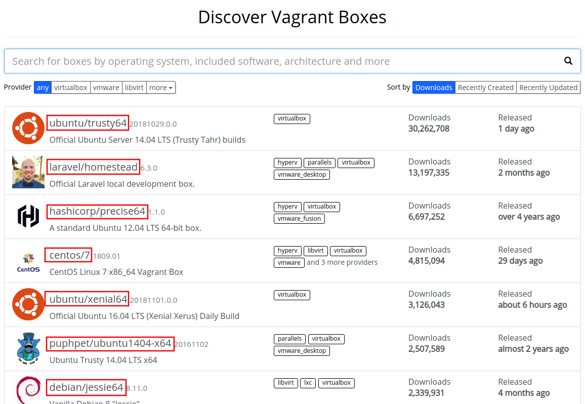
Task: Click vmware_desktop tag on laravel/homestead row
Action: pos(302,175)
